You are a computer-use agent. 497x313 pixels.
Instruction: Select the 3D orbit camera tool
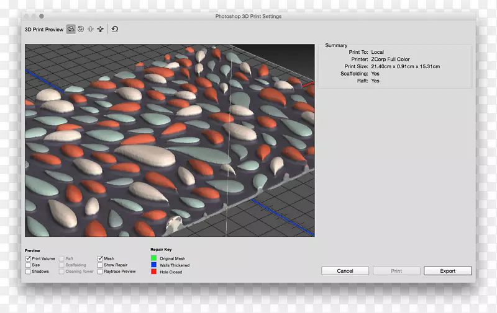[71, 29]
